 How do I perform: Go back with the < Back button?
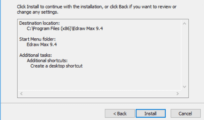pyautogui.click(x=120, y=113)
